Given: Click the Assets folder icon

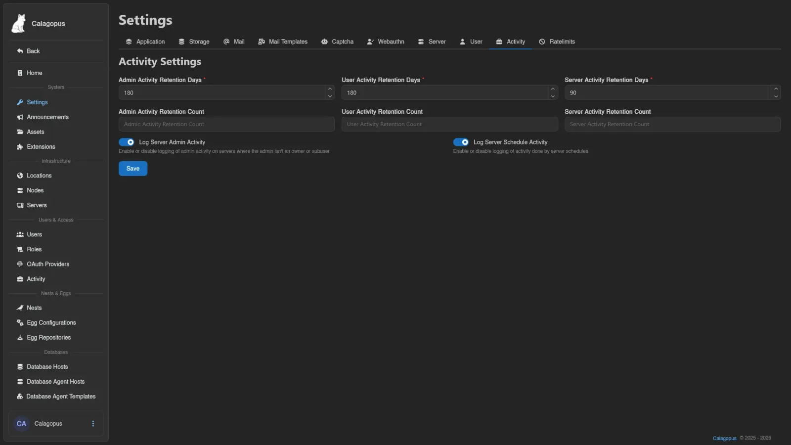Looking at the screenshot, I should 20,132.
